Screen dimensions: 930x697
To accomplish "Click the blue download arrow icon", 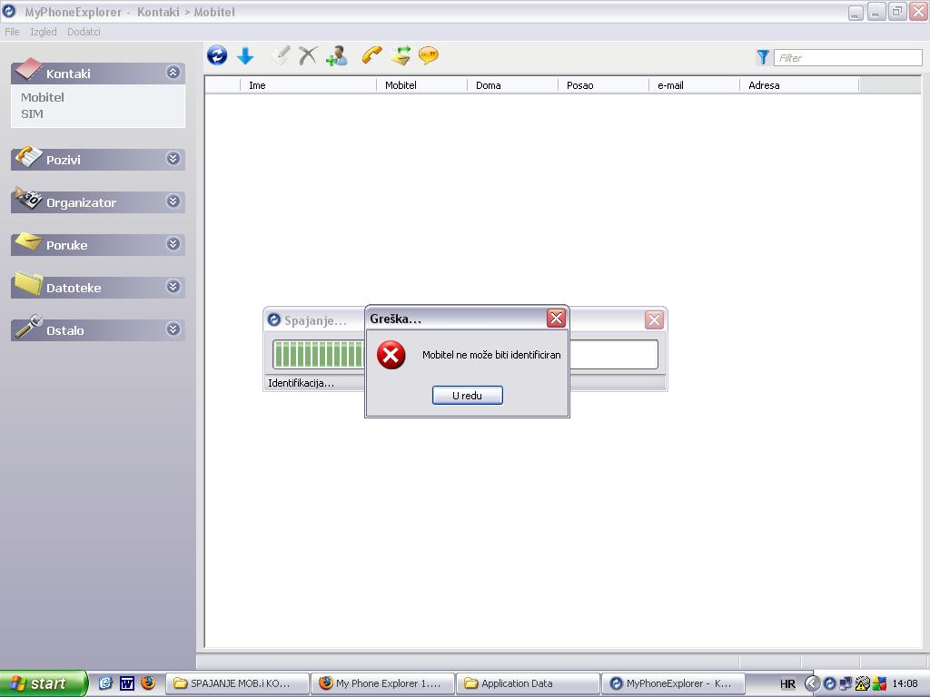I will click(245, 55).
